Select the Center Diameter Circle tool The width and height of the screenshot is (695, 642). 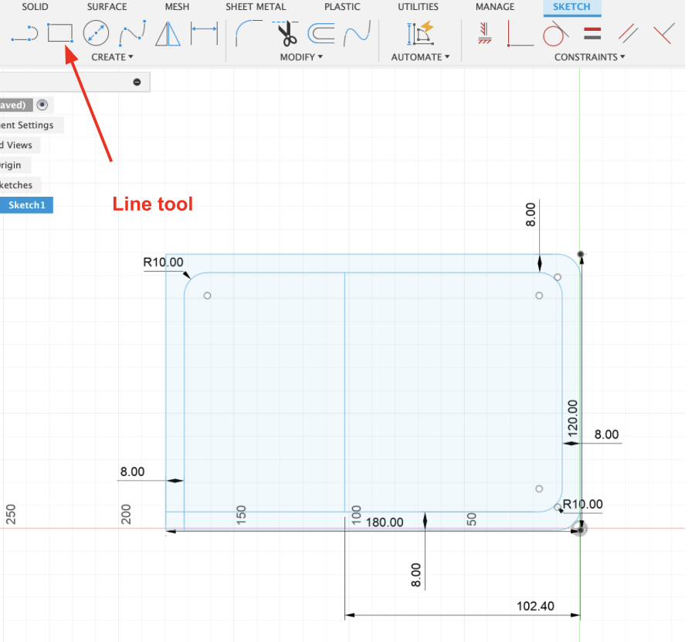[x=97, y=33]
